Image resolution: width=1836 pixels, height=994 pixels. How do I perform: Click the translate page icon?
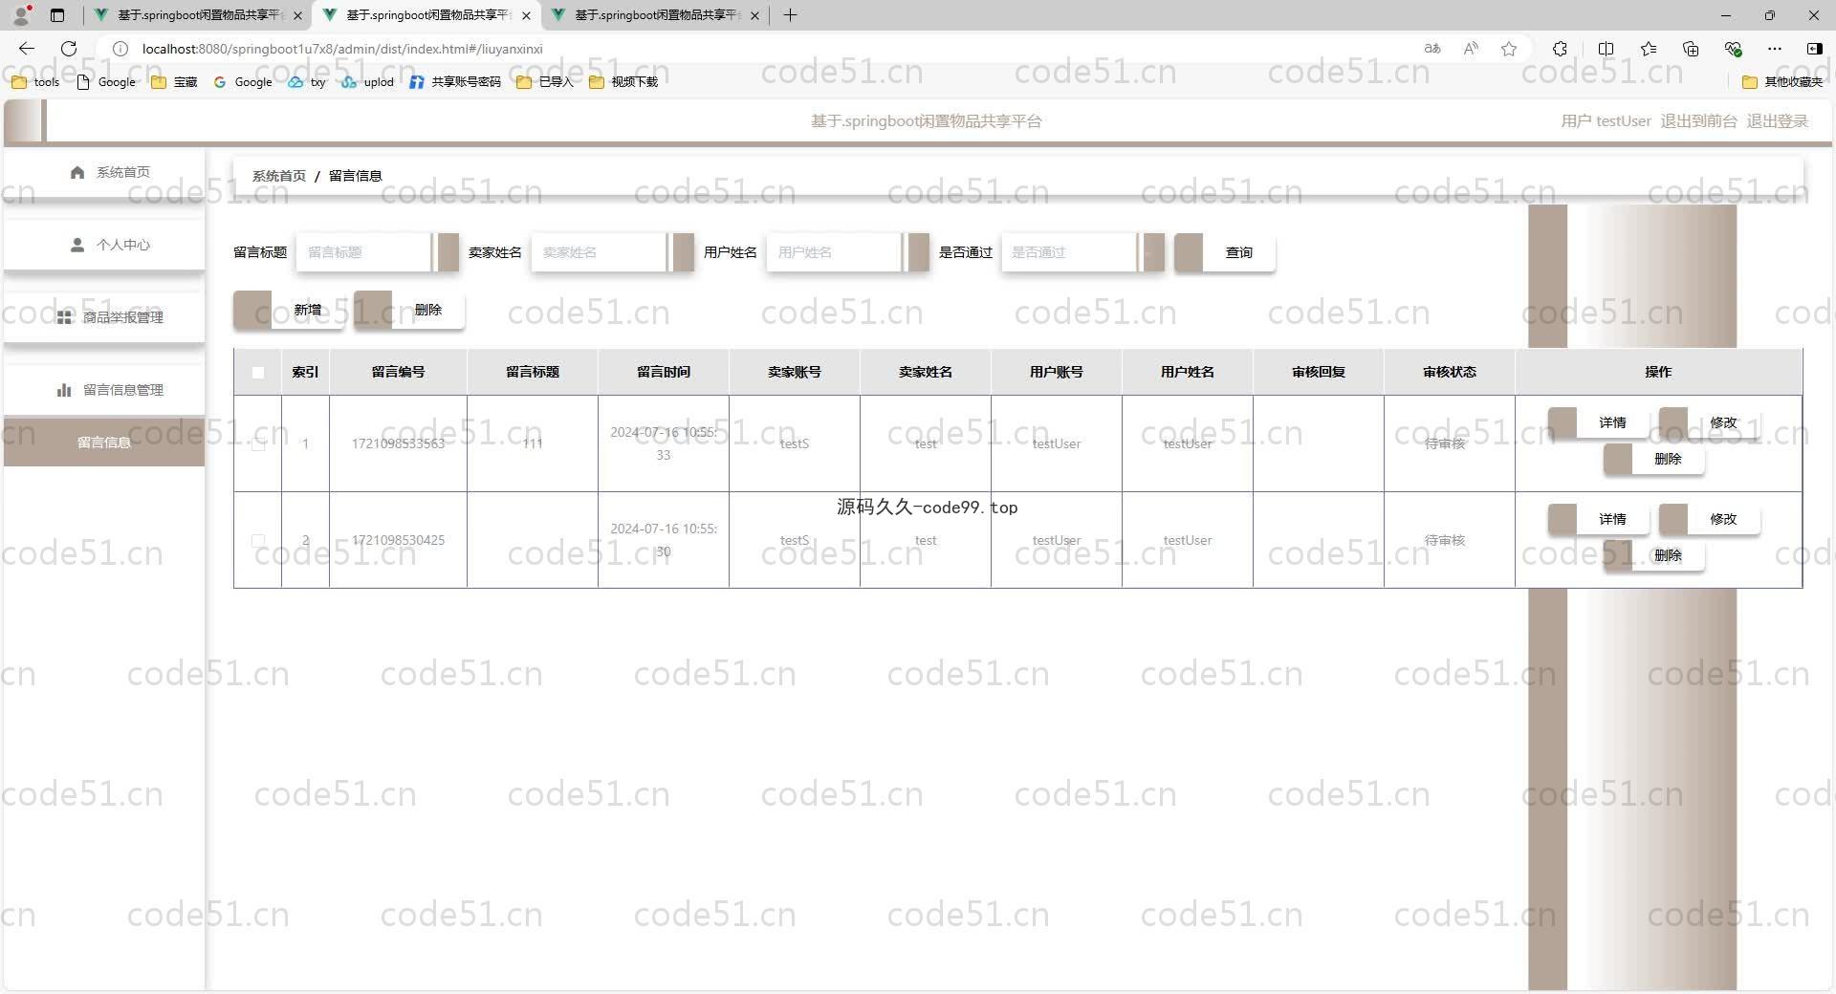[x=1432, y=49]
